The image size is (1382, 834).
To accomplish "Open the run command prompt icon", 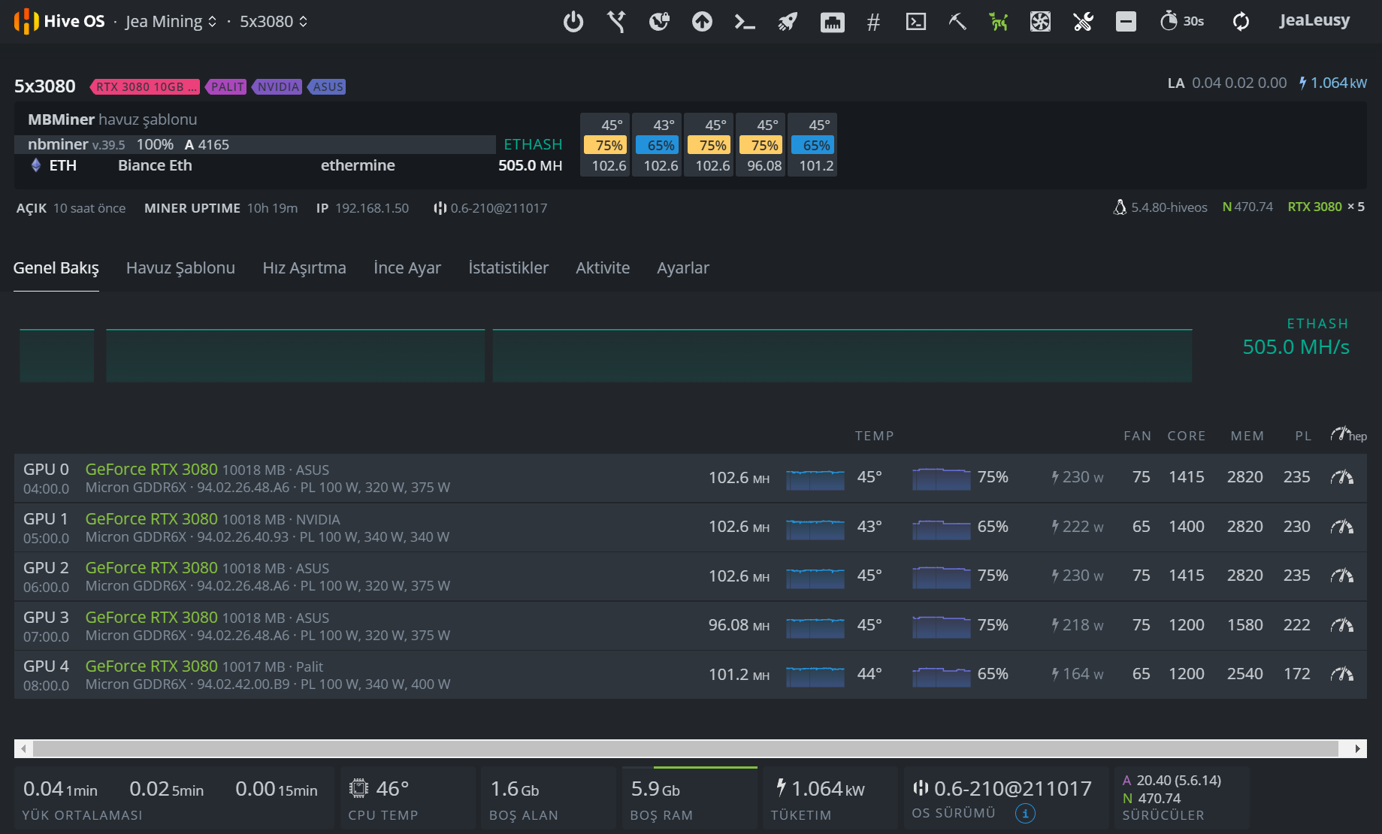I will [x=745, y=22].
